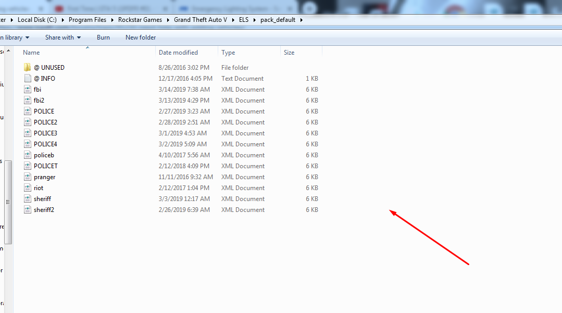The height and width of the screenshot is (313, 562).
Task: Click date '2/26/2019 6:39 AM' for sheriff2
Action: pos(184,210)
